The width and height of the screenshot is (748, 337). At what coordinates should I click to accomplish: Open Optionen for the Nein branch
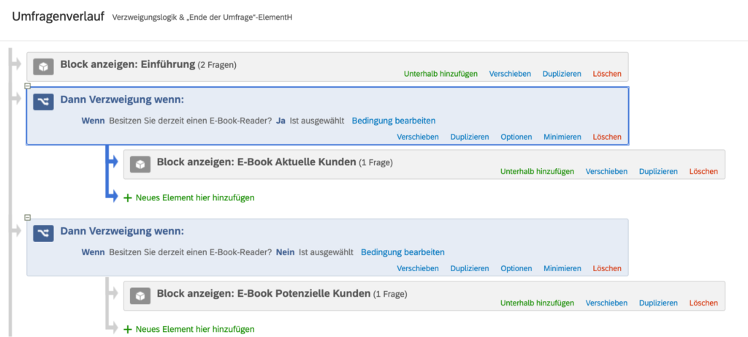click(516, 269)
